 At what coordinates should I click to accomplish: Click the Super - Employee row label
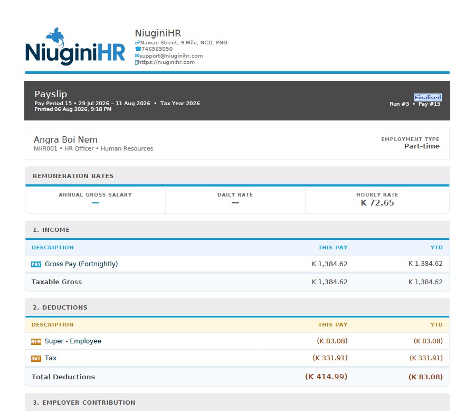pyautogui.click(x=73, y=341)
